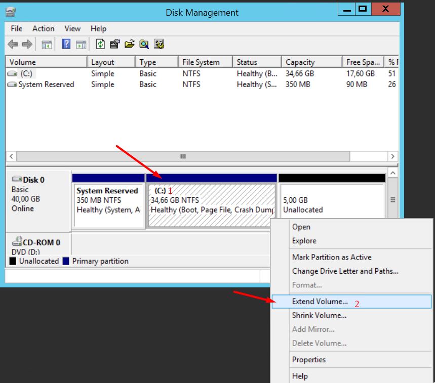Close the Disk Management window
The image size is (435, 383).
click(385, 9)
